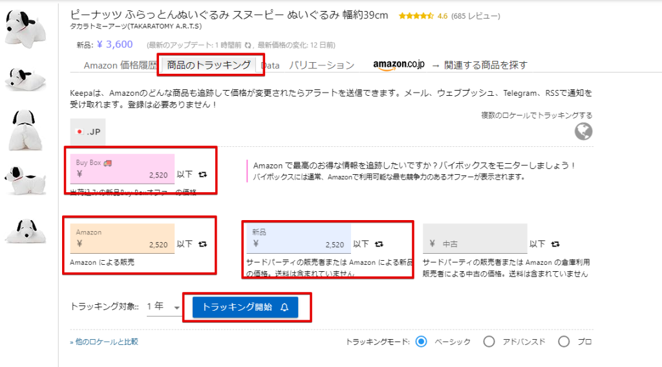
Task: Select プロ tracking mode
Action: [x=564, y=342]
